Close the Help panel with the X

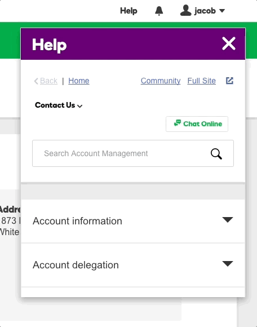229,43
